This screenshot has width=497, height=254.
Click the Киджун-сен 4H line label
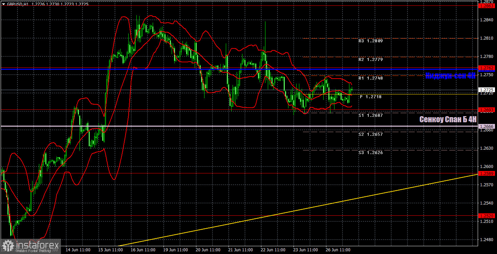451,76
